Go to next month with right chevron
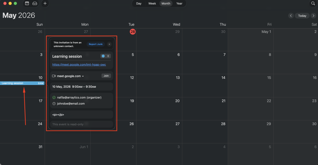The height and width of the screenshot is (165, 318). click(x=314, y=16)
